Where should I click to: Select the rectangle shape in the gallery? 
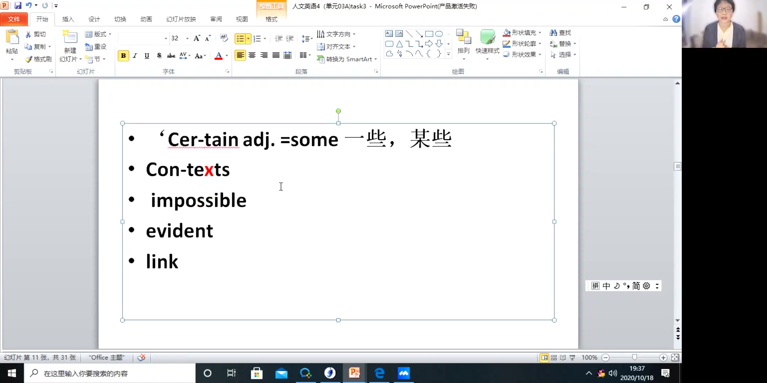coord(429,34)
